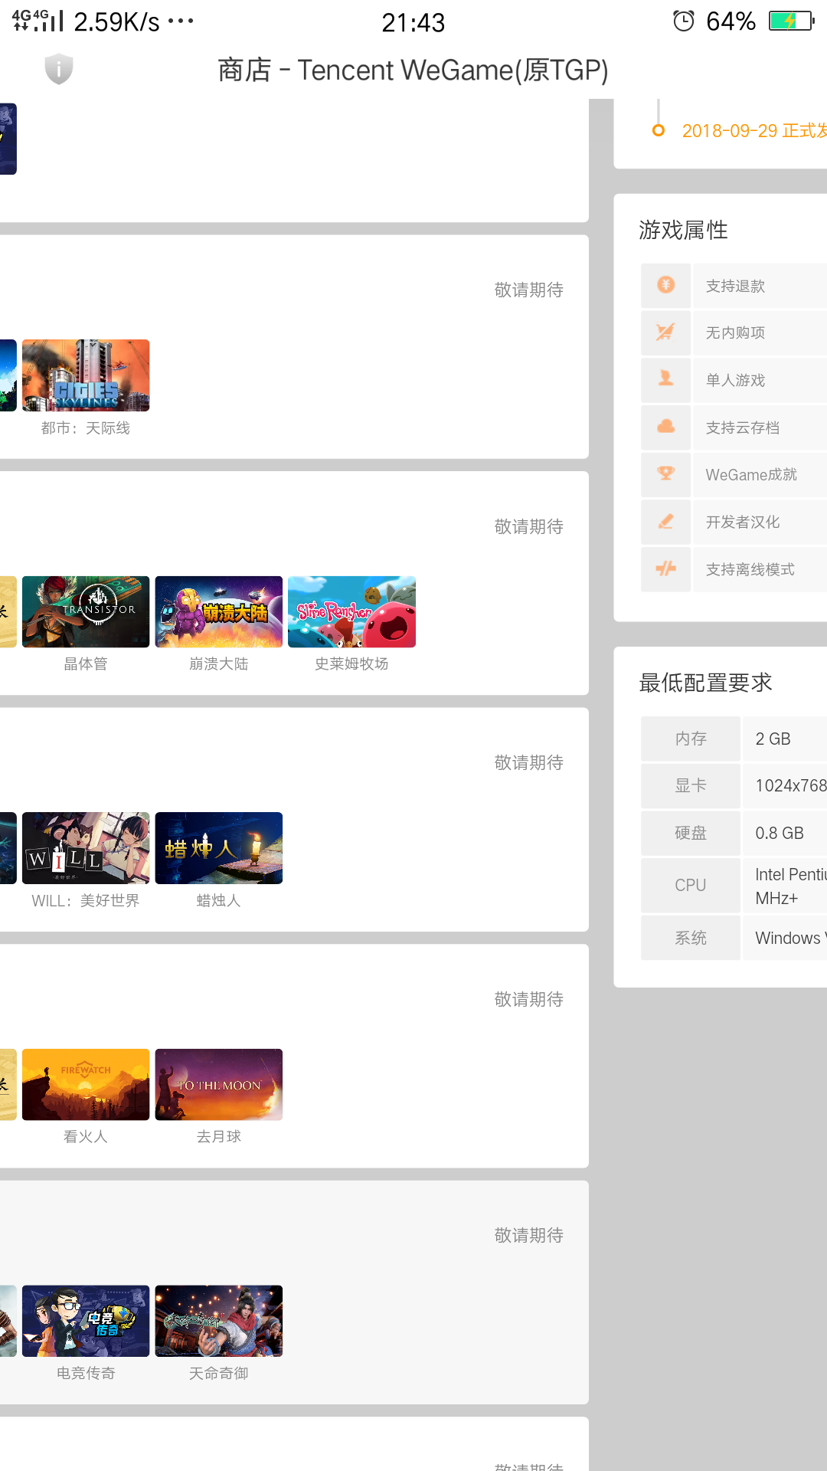Tap the 硬盘 0.8 GB requirement value
The width and height of the screenshot is (827, 1471).
pos(780,833)
